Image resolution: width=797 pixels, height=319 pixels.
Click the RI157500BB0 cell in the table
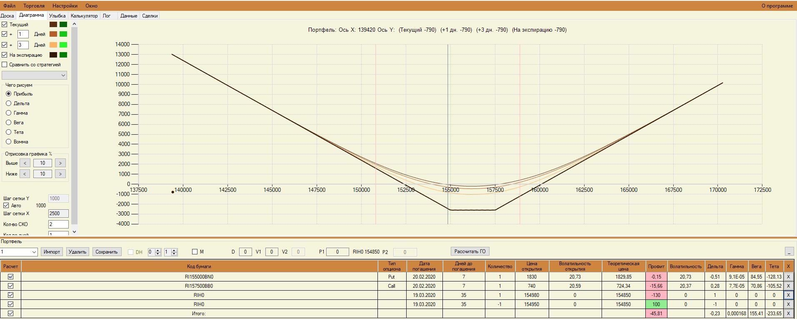click(x=199, y=286)
